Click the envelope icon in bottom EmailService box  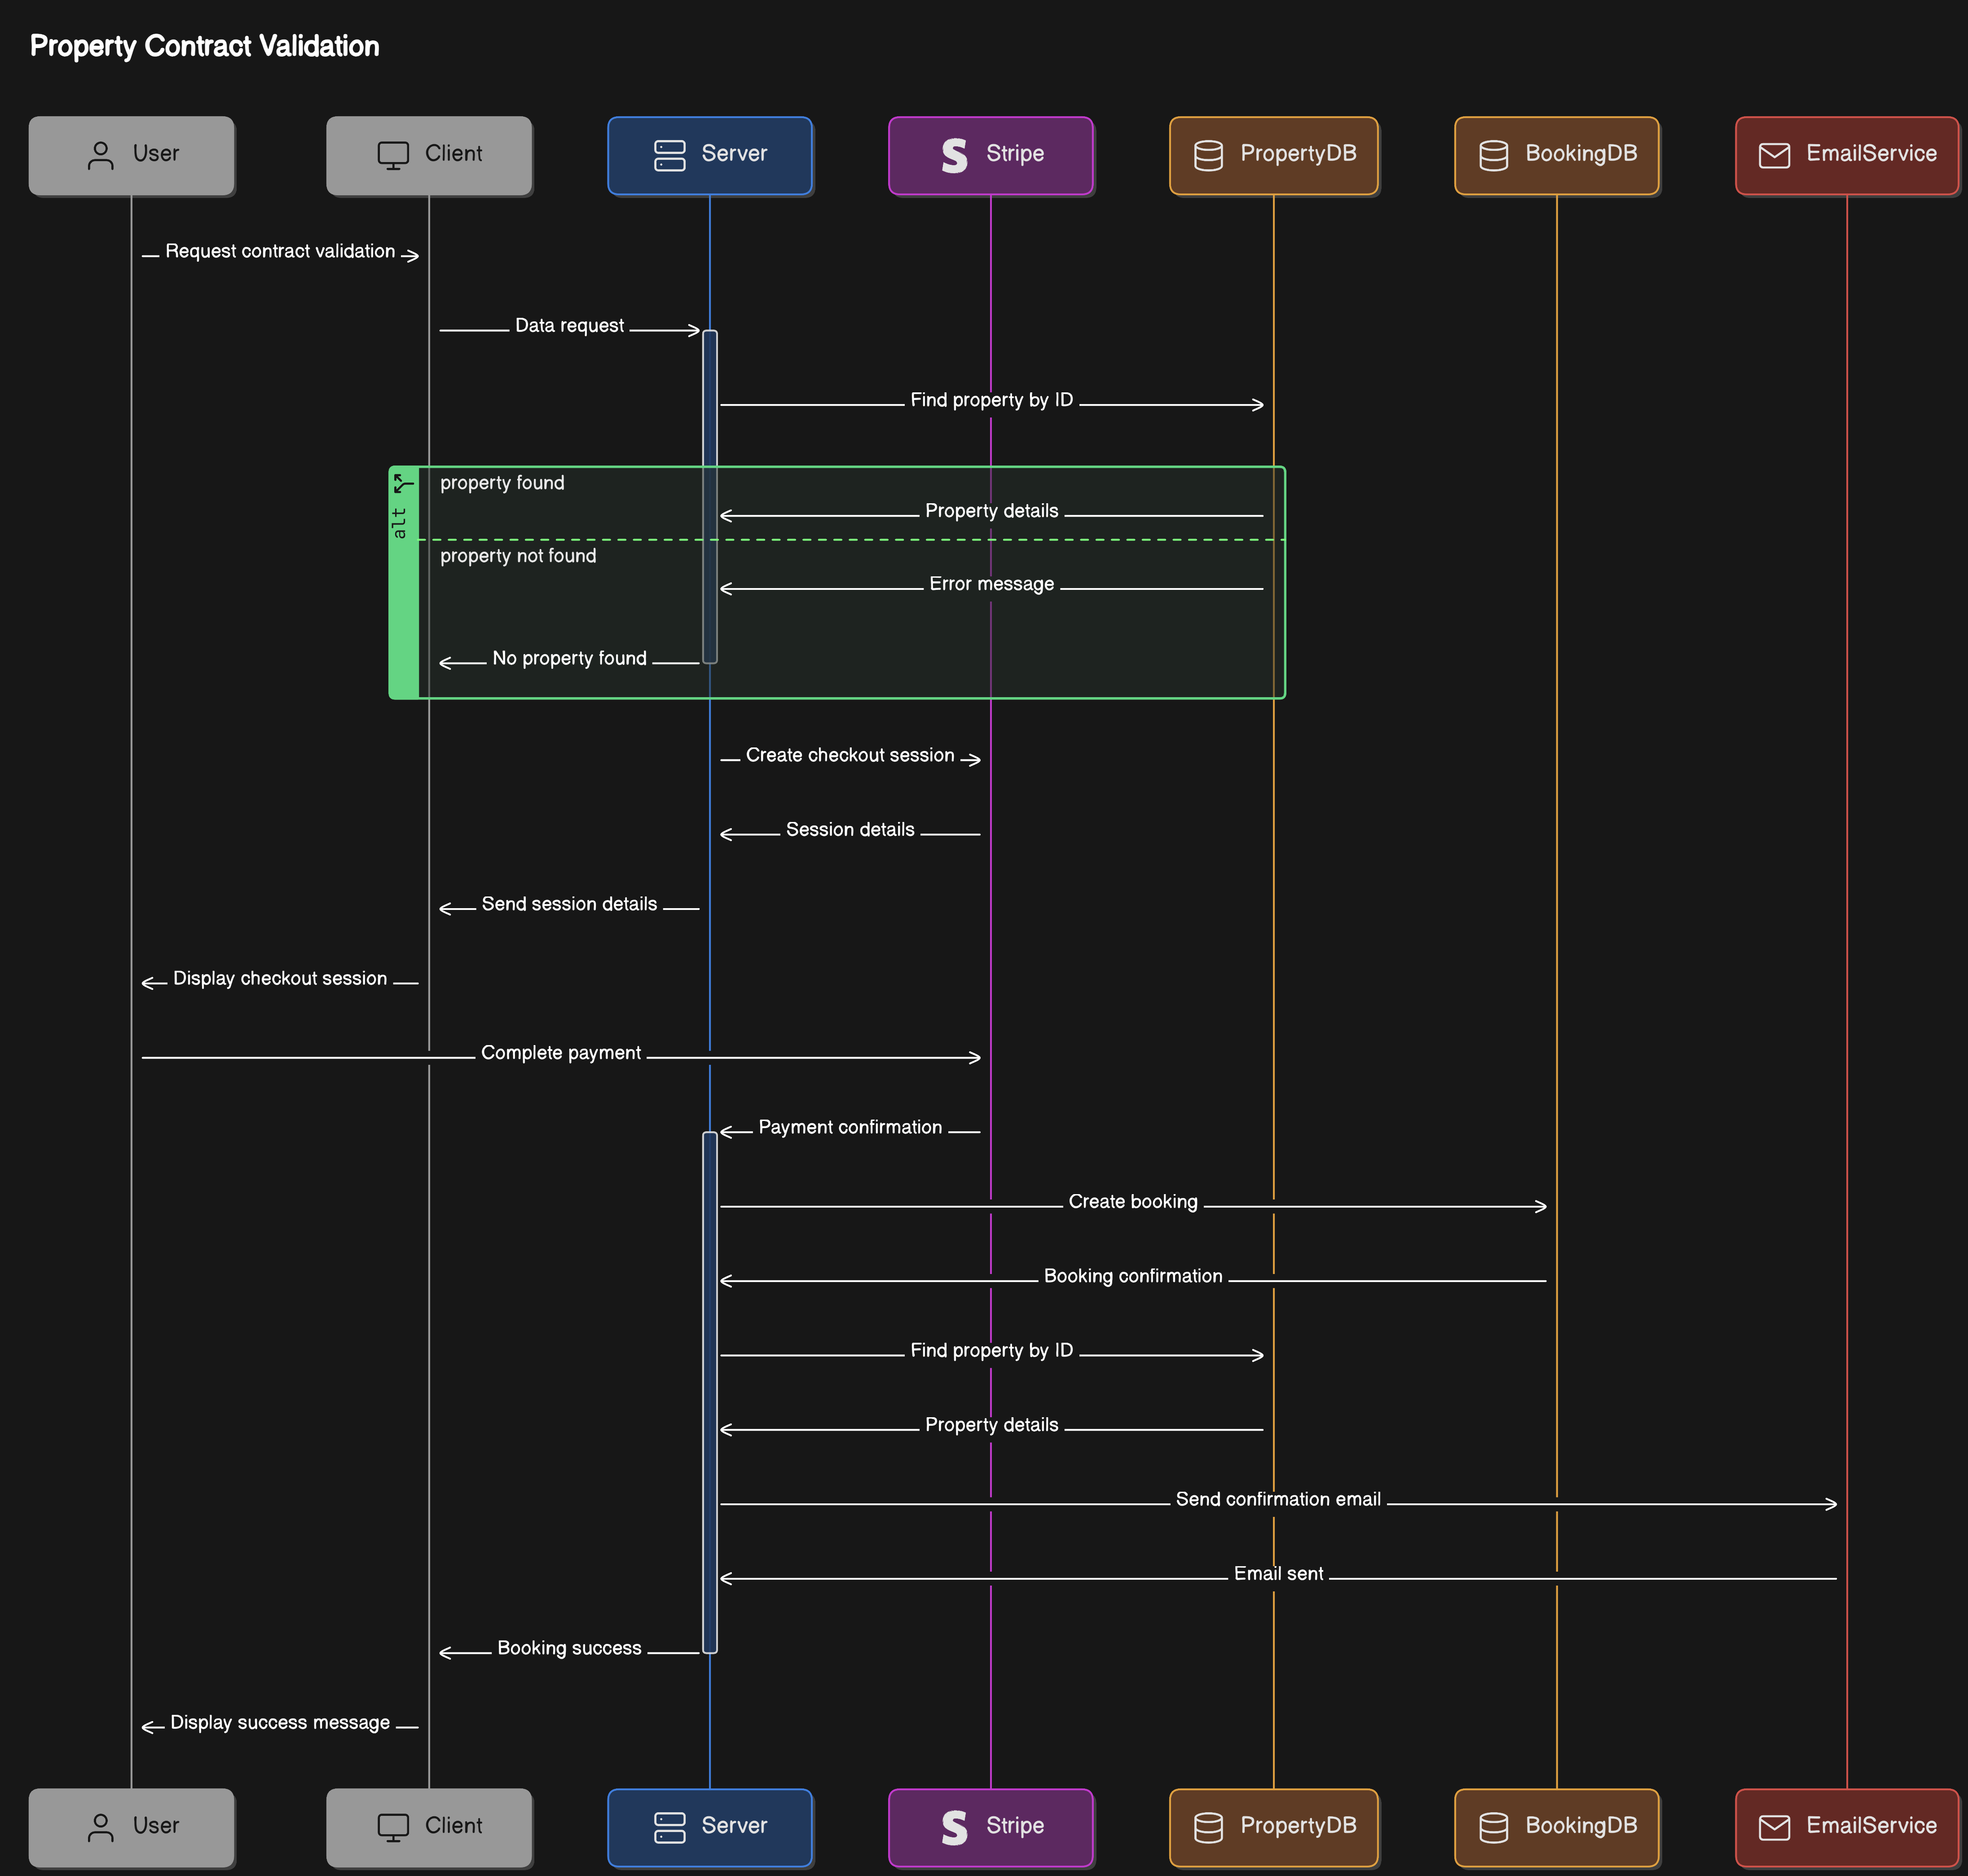1774,1827
